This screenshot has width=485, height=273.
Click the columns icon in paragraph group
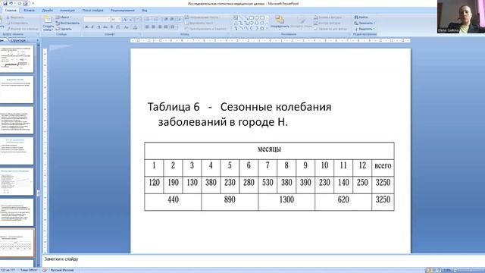click(173, 27)
